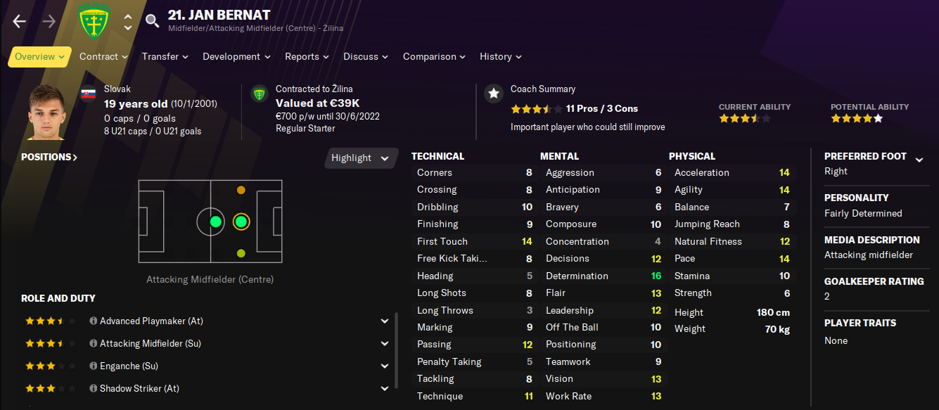Click the Positions heading link
Image resolution: width=939 pixels, height=410 pixels.
pyautogui.click(x=49, y=157)
